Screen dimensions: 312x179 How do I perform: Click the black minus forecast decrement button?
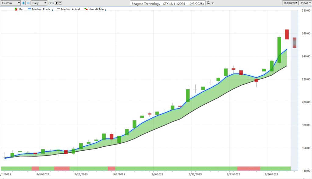click(x=60, y=3)
